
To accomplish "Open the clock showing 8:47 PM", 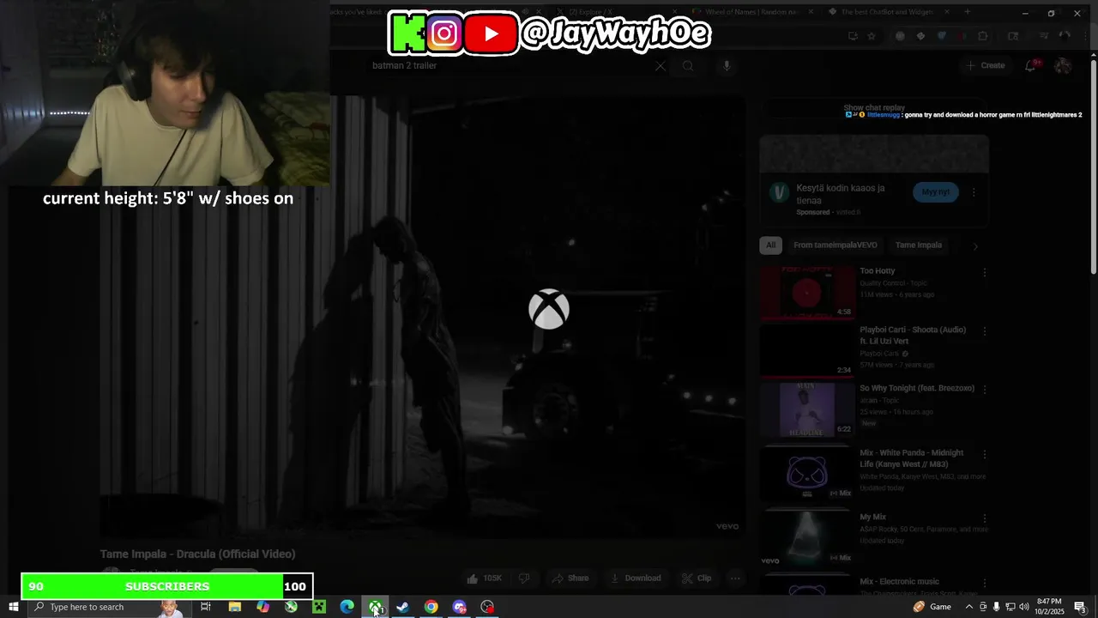I will (x=1049, y=607).
